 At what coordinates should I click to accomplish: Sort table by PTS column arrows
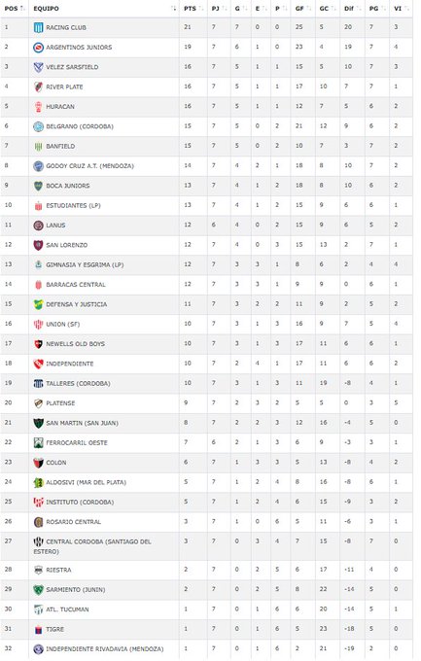tap(201, 9)
